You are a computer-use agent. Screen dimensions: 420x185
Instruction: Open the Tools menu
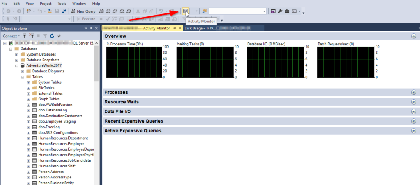point(62,4)
